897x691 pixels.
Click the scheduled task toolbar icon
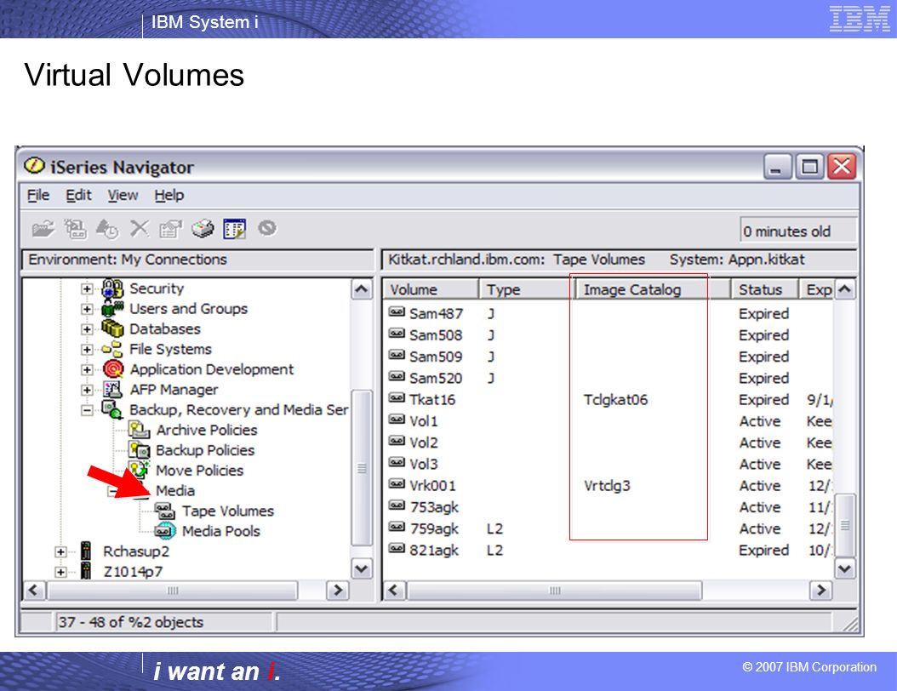107,229
